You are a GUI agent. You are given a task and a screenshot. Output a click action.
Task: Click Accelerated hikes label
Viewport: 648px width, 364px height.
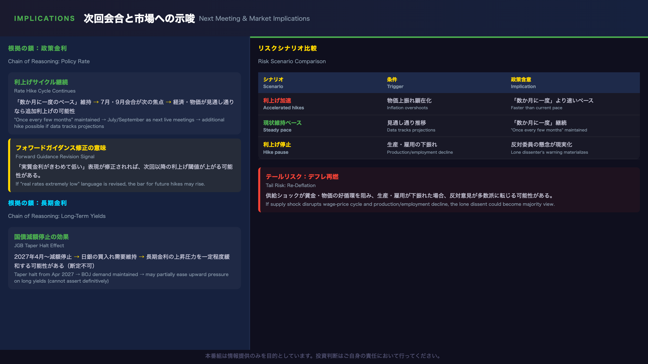pyautogui.click(x=283, y=108)
